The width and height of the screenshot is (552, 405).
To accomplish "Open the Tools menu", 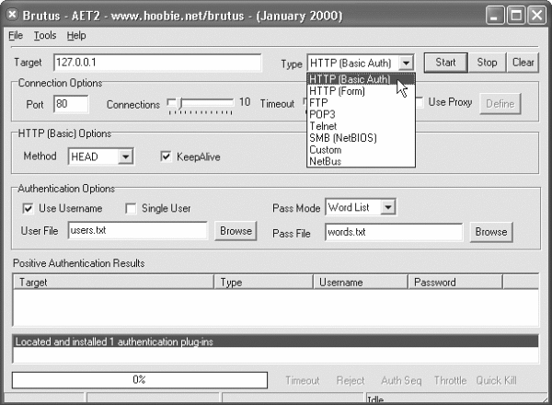I will (x=45, y=36).
